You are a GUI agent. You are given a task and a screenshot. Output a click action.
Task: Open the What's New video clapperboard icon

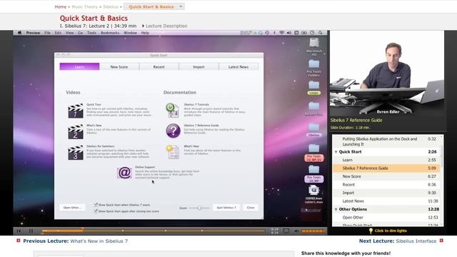(76, 131)
